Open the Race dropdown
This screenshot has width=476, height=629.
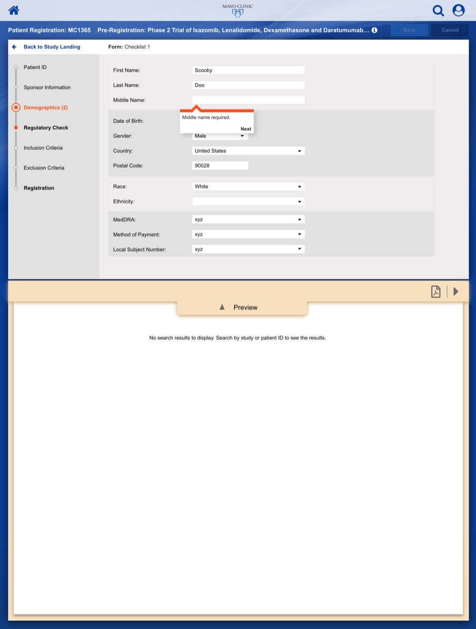pos(248,186)
